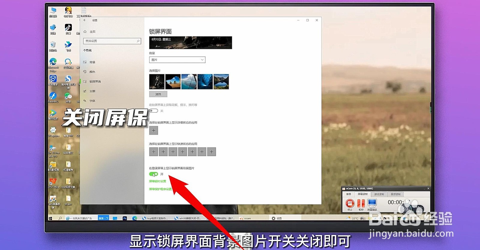Screen dimensions: 480x250
Task: Select 锁屏界面 in the sidebar
Action: point(92,81)
